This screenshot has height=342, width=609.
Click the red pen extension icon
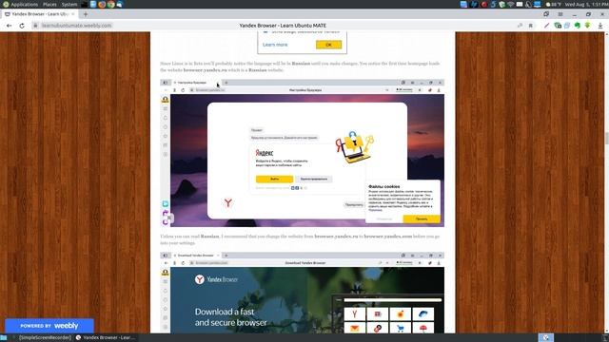(547, 26)
